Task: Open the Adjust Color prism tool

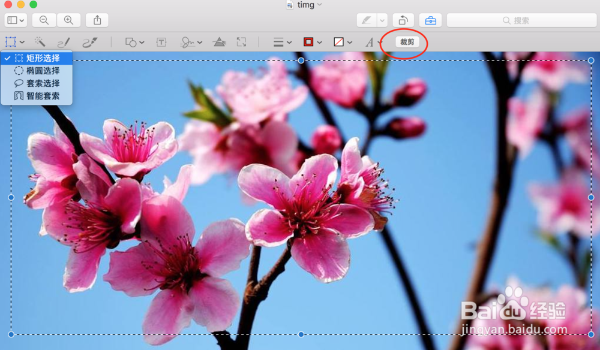Action: (x=219, y=41)
